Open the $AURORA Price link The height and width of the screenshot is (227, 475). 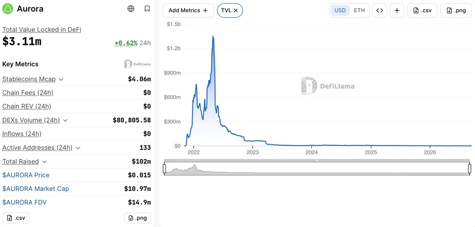tap(26, 175)
